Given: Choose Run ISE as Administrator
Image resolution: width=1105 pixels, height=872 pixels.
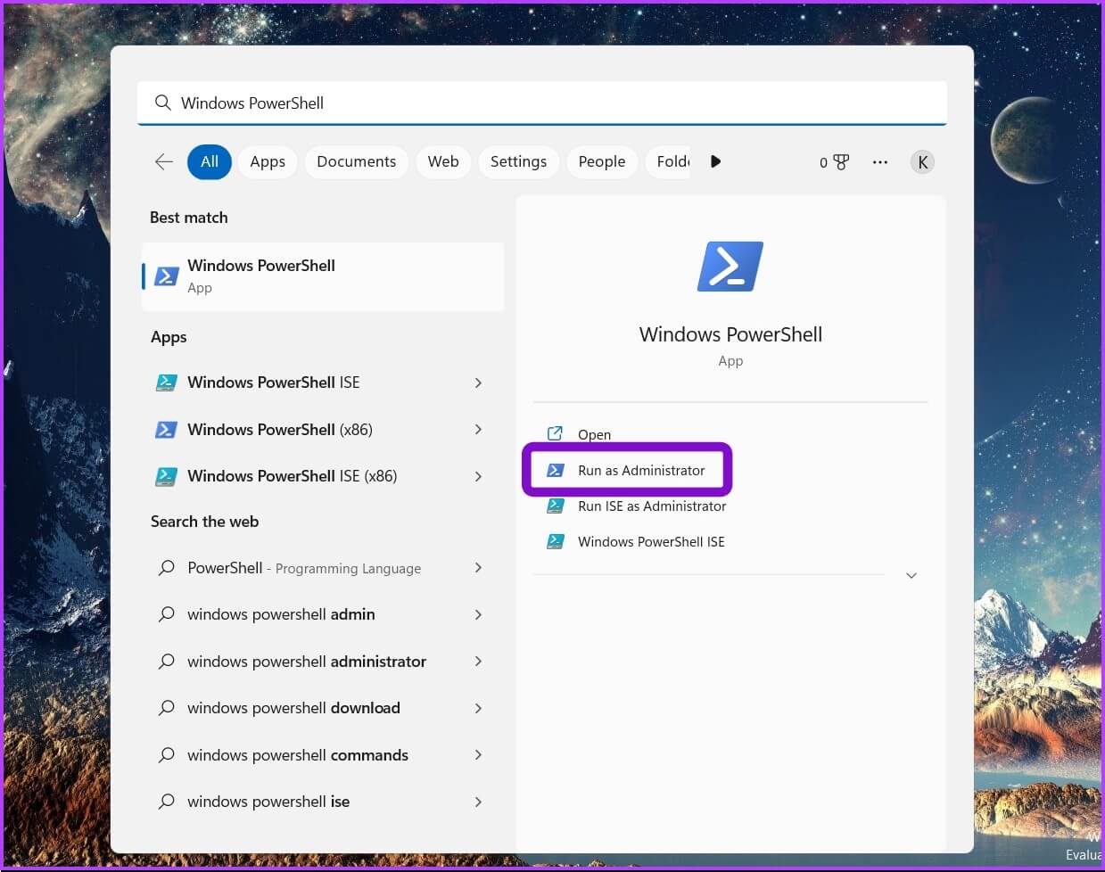Looking at the screenshot, I should tap(652, 506).
